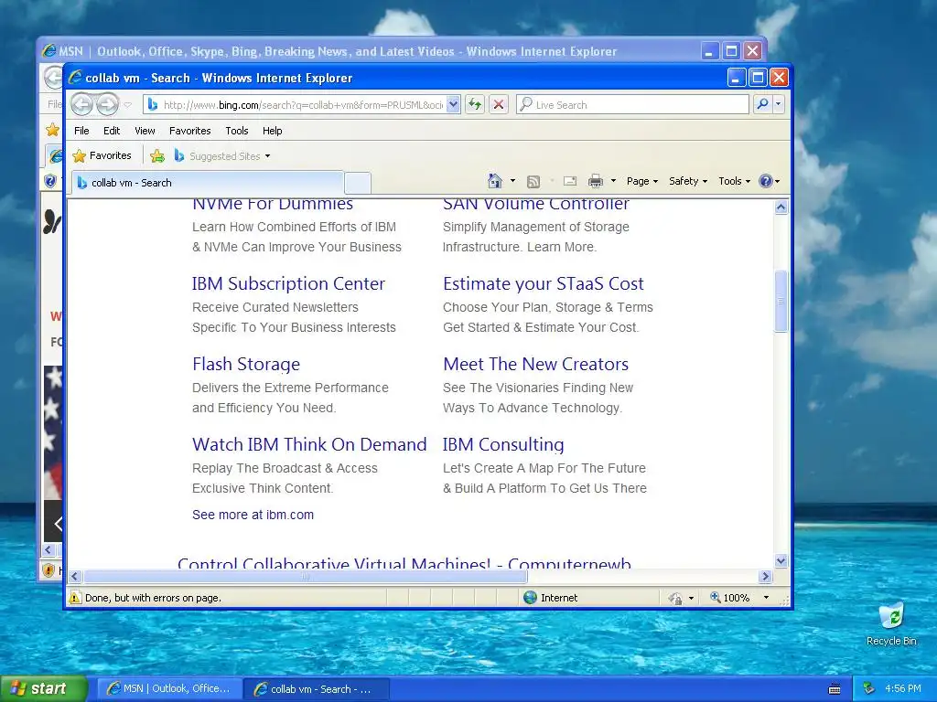This screenshot has height=702, width=937.
Task: Click See more at ibm.com link
Action: click(x=253, y=515)
